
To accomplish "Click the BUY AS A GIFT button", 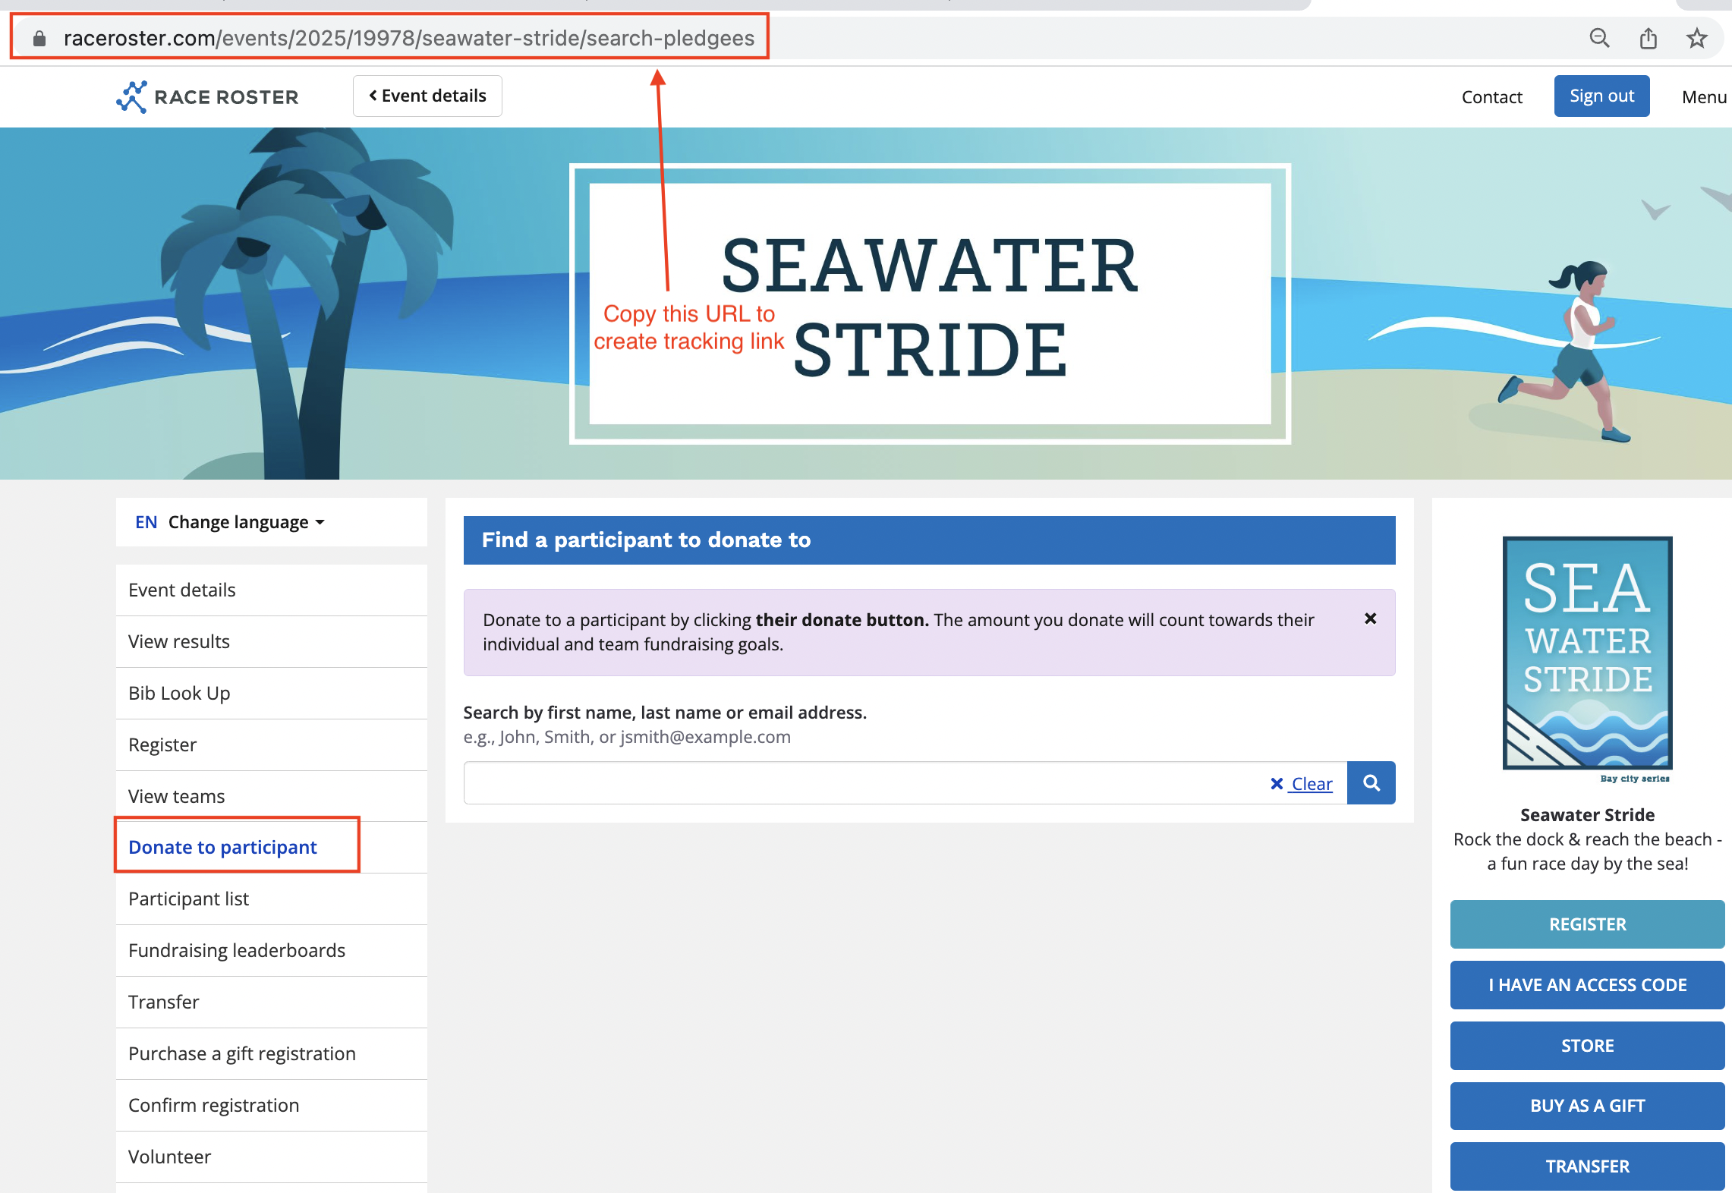I will pyautogui.click(x=1587, y=1106).
